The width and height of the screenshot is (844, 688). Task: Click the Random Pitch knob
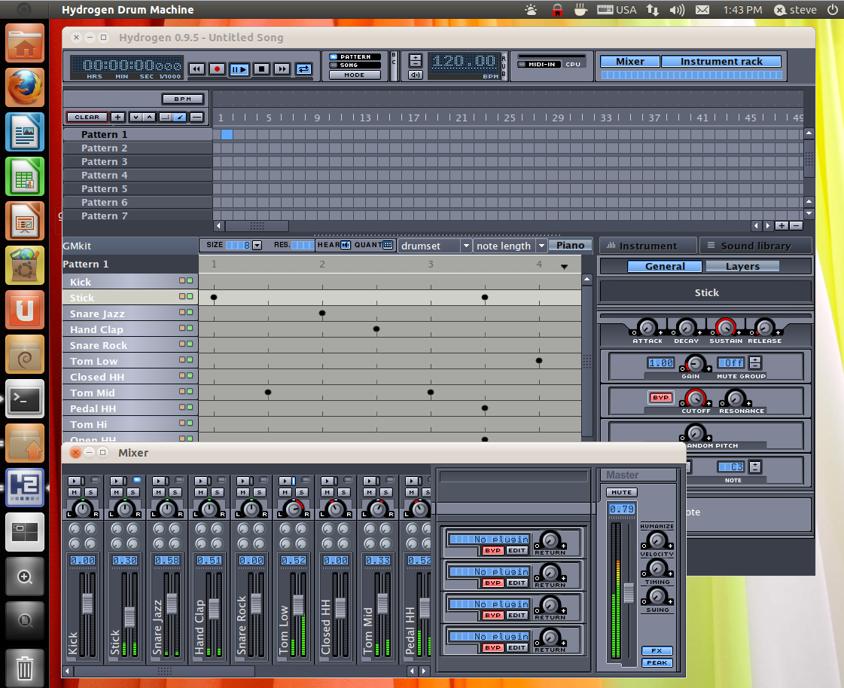695,433
